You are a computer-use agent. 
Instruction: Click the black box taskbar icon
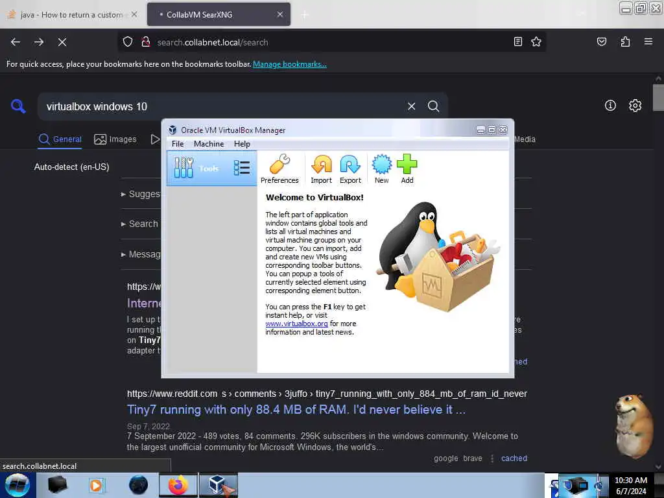(x=58, y=485)
